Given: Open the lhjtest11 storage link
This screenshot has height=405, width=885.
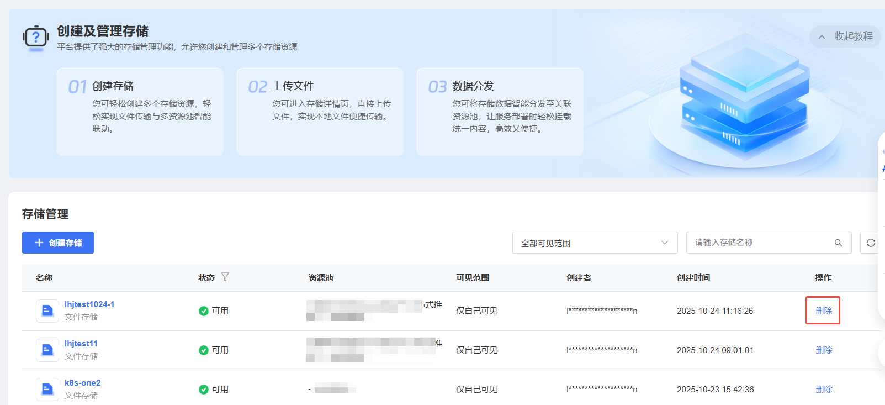Looking at the screenshot, I should pos(81,344).
